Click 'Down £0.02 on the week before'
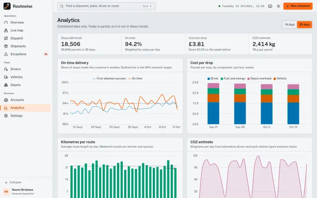The image size is (317, 198). point(210,50)
